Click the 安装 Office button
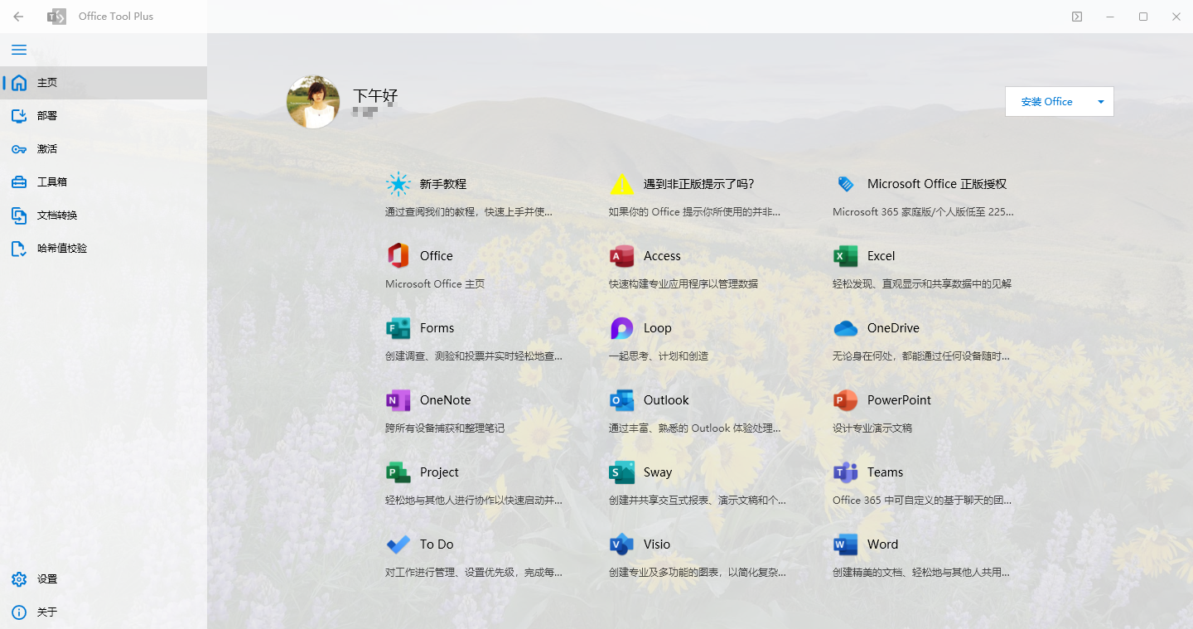This screenshot has width=1193, height=629. coord(1046,102)
